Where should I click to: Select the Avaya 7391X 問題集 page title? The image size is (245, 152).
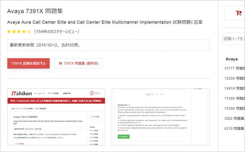[x=35, y=11]
